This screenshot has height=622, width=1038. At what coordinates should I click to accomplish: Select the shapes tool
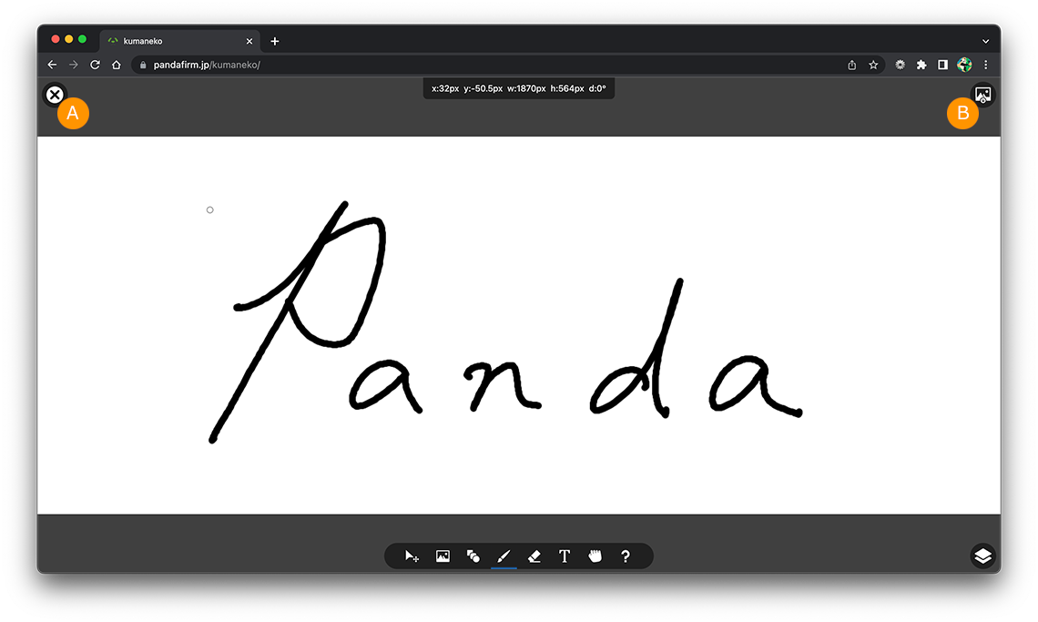click(473, 556)
